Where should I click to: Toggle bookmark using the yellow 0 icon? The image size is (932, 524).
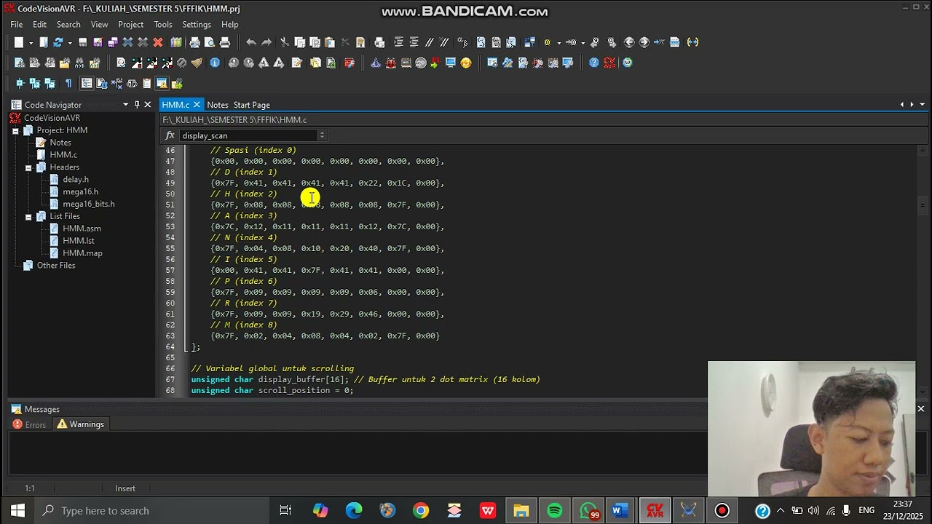click(547, 42)
